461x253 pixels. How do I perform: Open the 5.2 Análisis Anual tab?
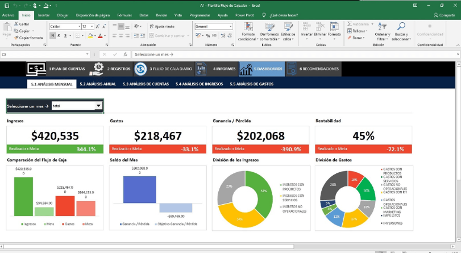98,84
